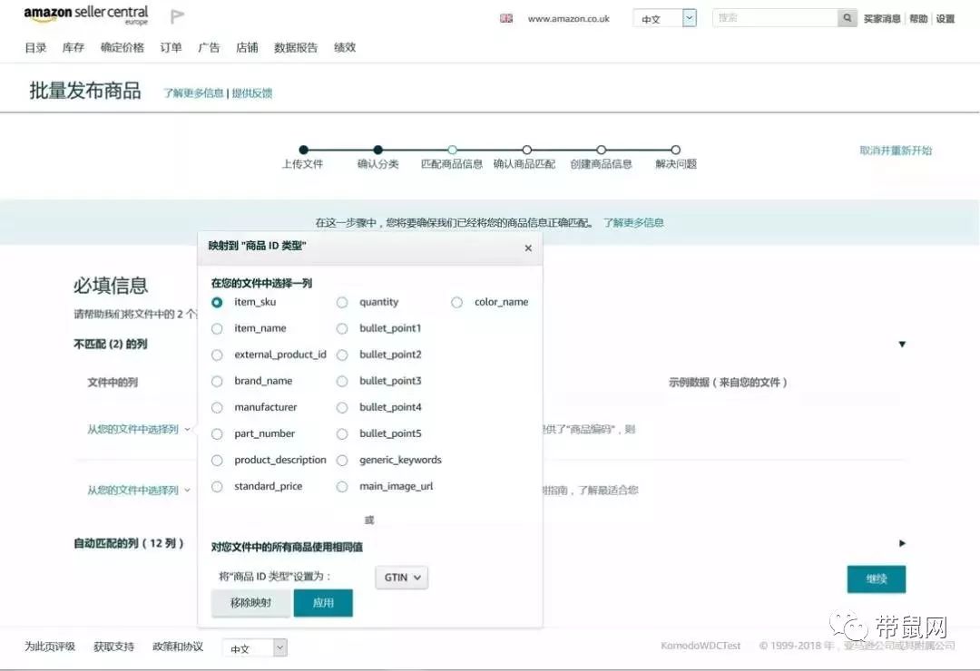
Task: Select the bullet_point1 radio button
Action: pyautogui.click(x=342, y=328)
